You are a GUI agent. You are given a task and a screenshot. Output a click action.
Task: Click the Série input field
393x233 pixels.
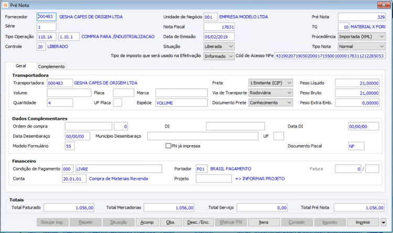coord(46,27)
